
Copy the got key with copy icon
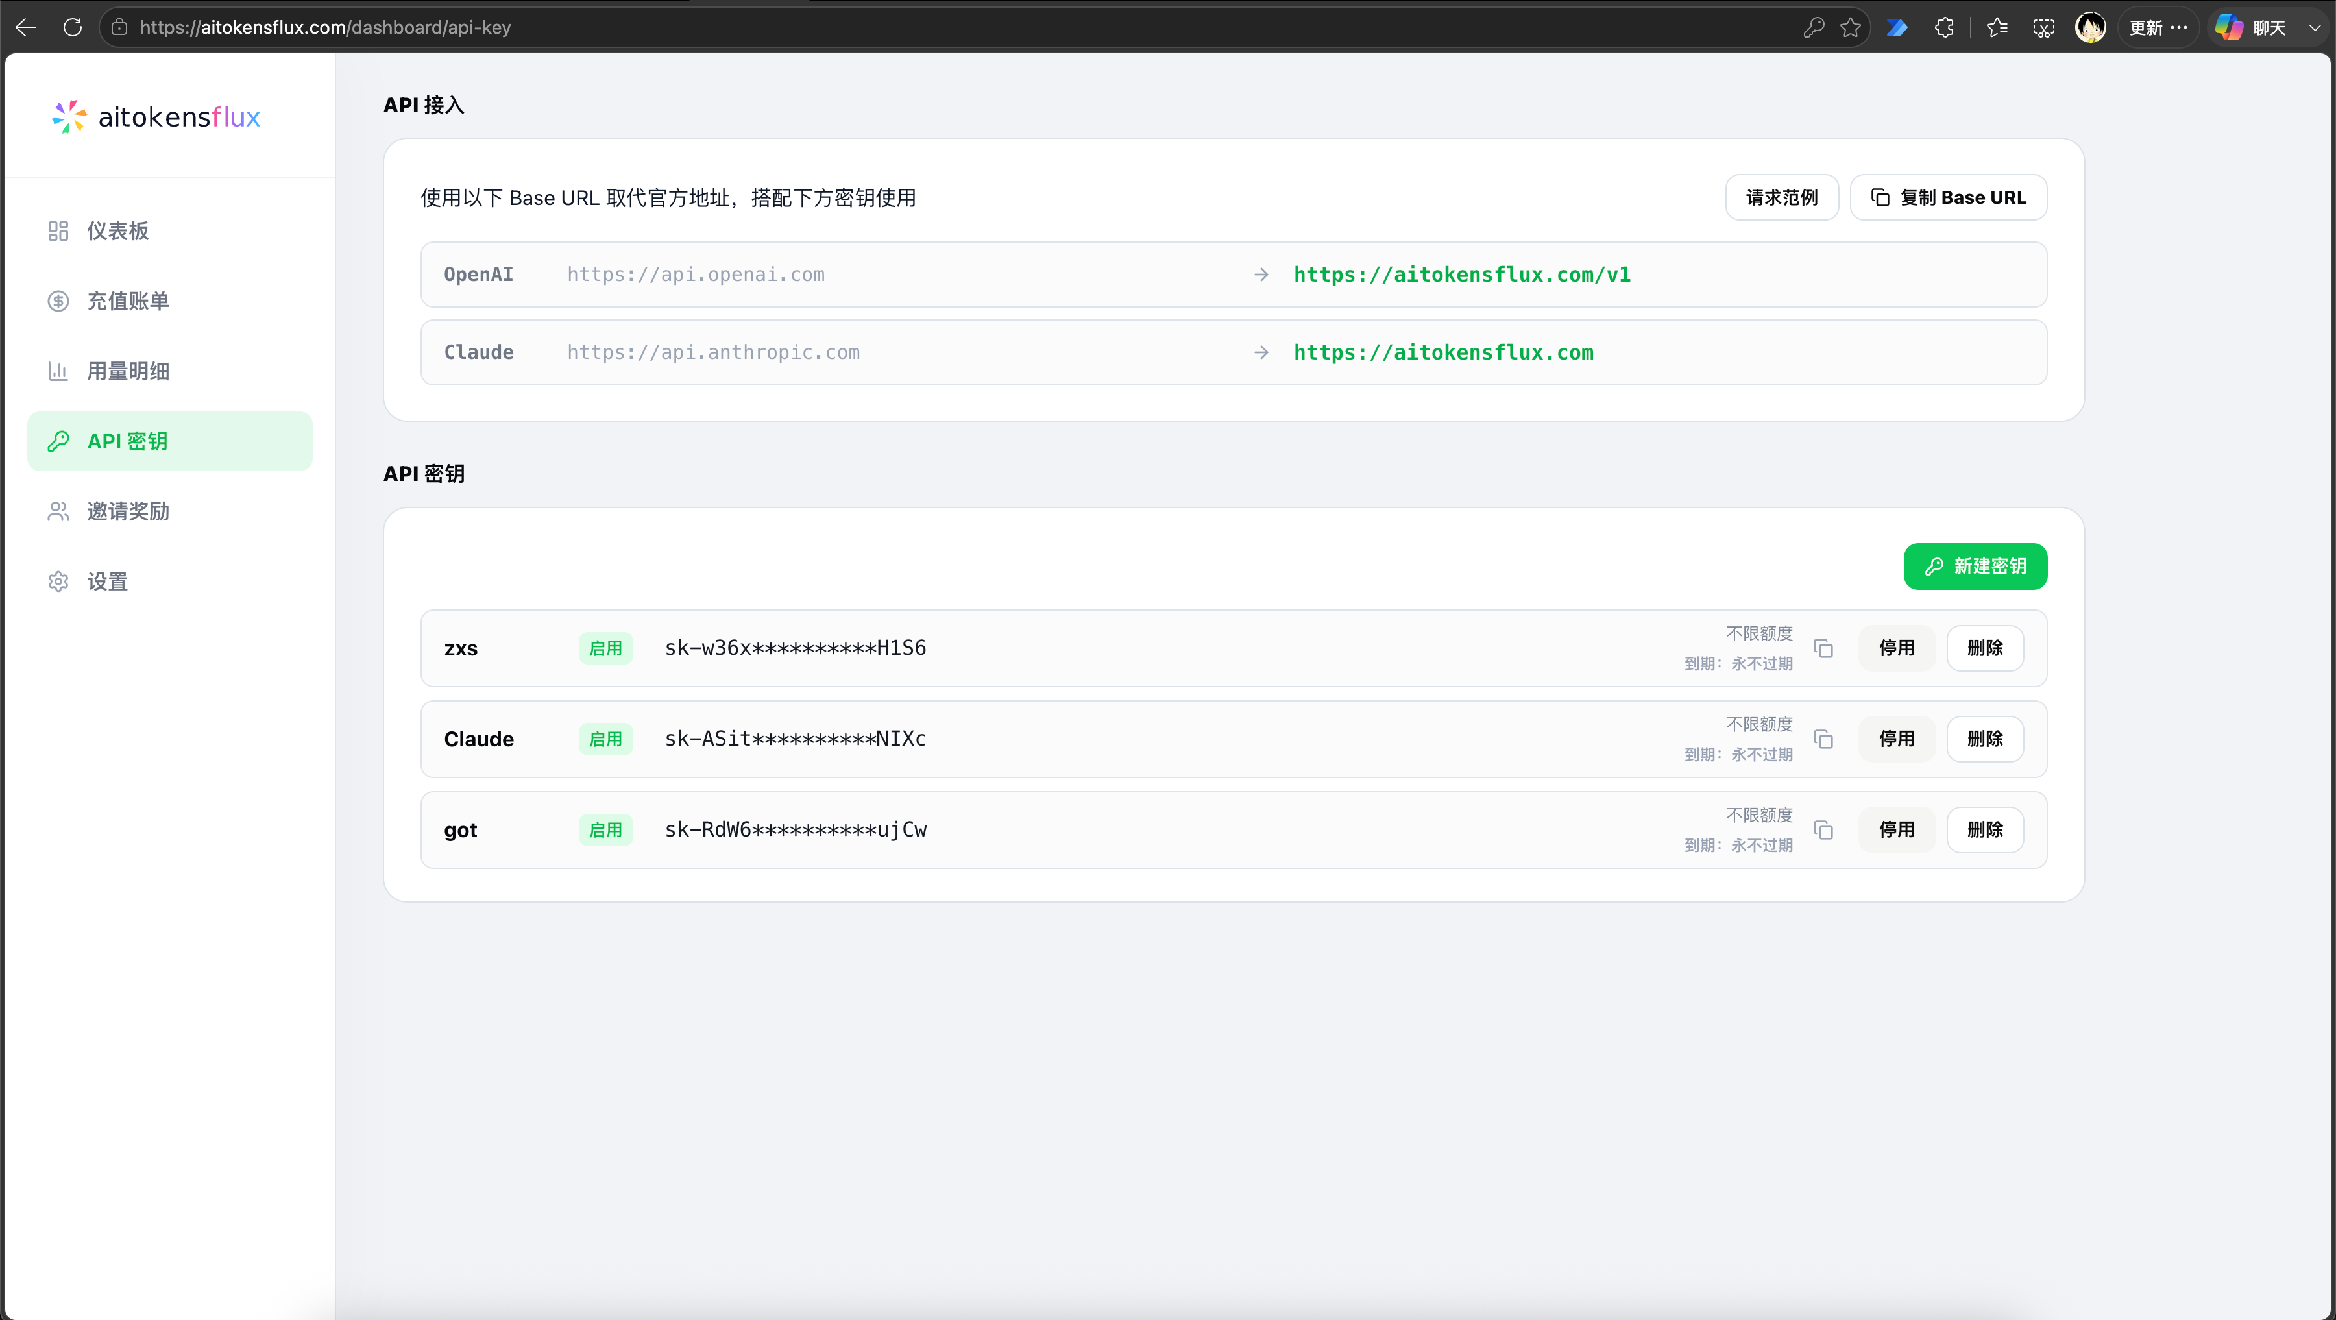[x=1823, y=830]
